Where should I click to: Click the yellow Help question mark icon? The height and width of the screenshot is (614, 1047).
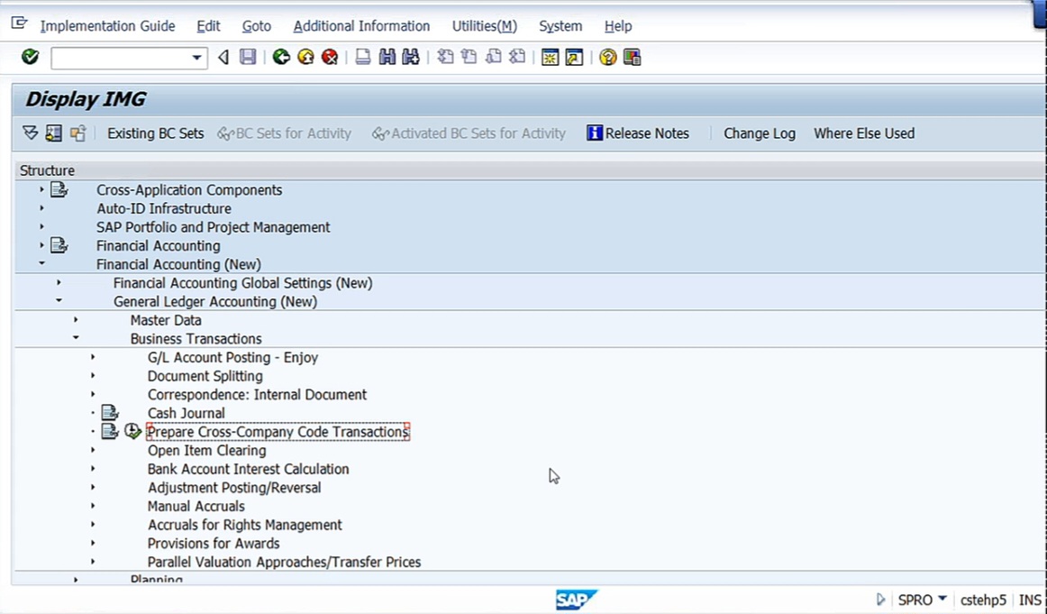click(607, 57)
